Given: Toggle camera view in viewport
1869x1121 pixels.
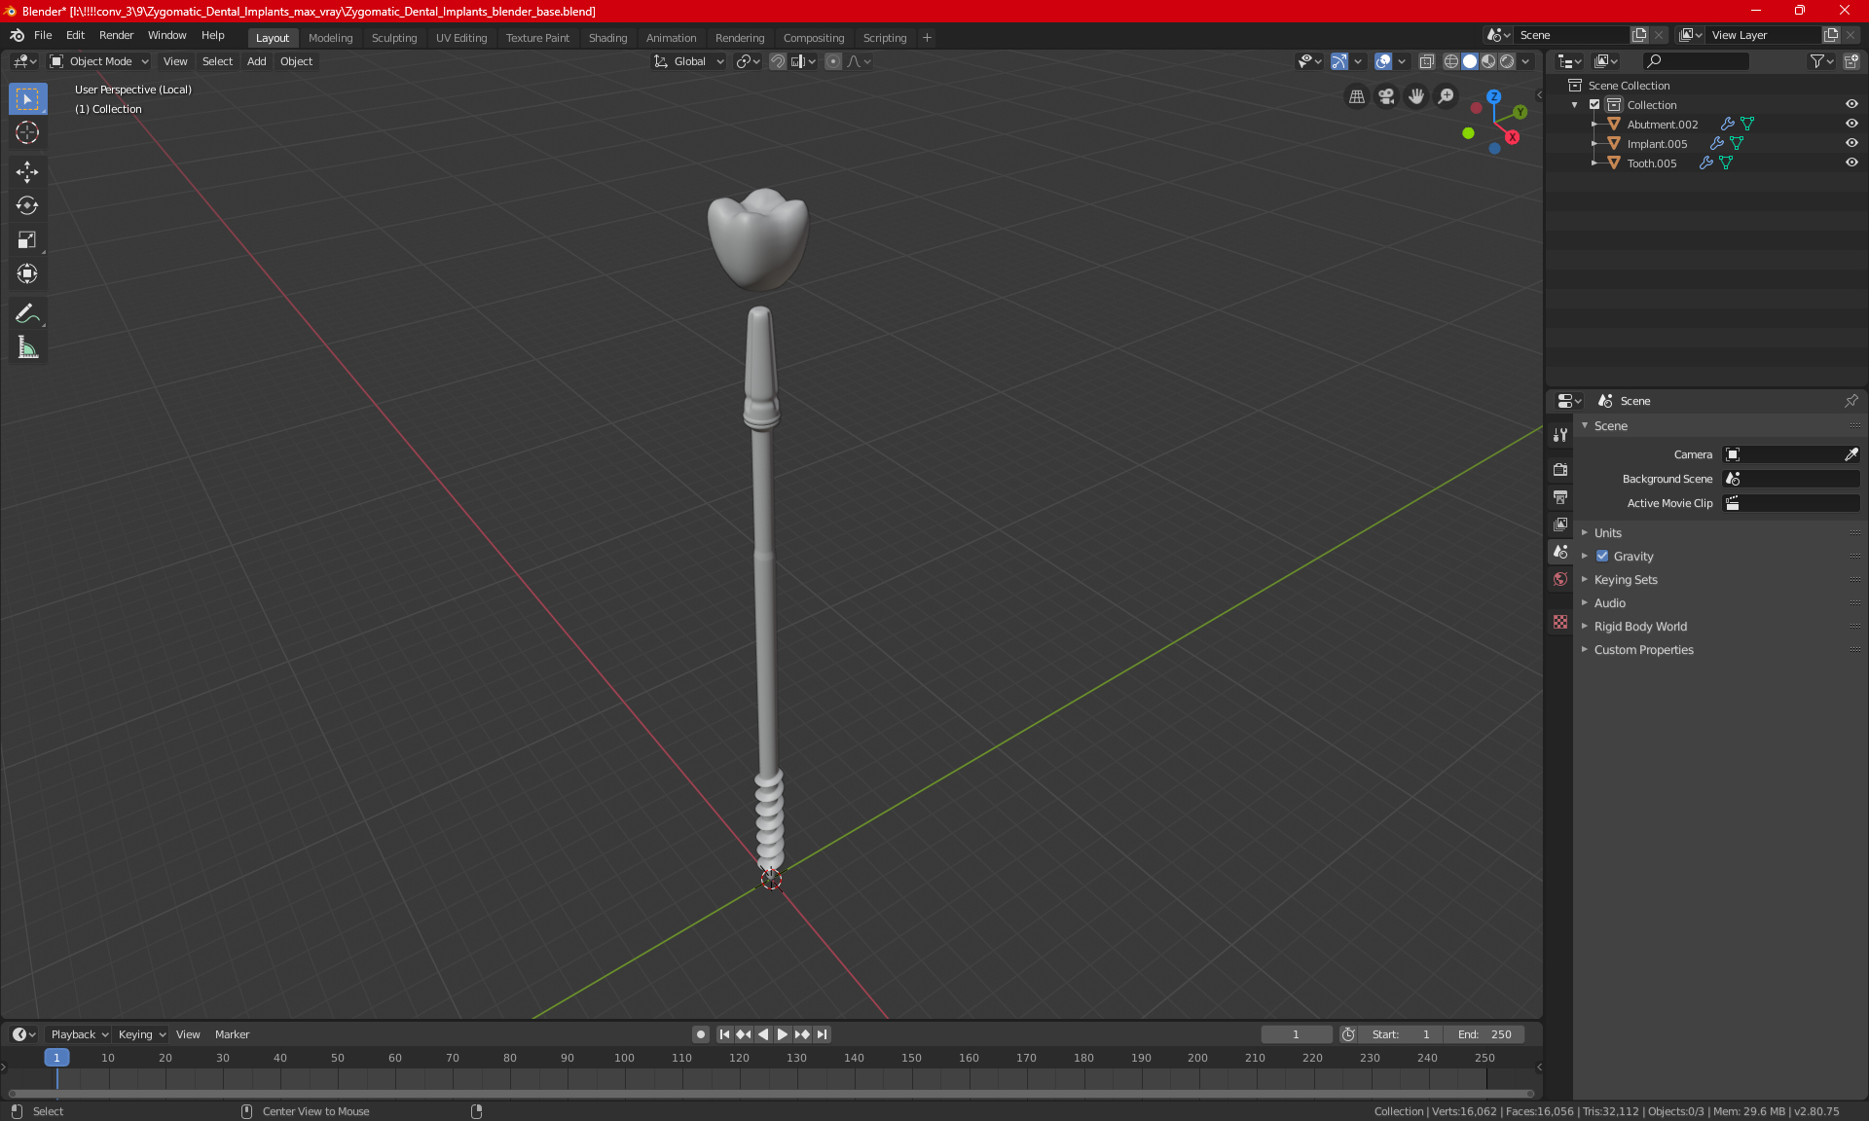Looking at the screenshot, I should click(1387, 96).
